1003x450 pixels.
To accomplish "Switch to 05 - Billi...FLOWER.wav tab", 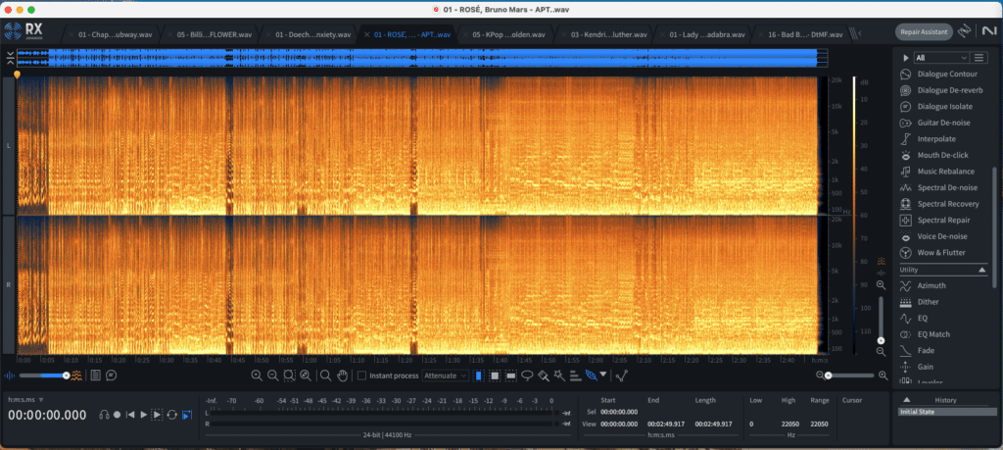I will click(x=213, y=34).
